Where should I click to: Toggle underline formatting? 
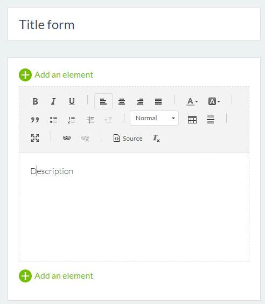click(72, 101)
